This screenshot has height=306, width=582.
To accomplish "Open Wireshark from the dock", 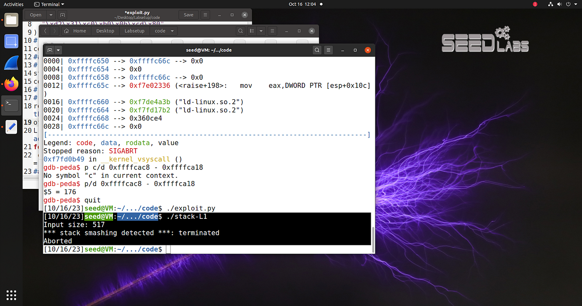I will 11,62.
